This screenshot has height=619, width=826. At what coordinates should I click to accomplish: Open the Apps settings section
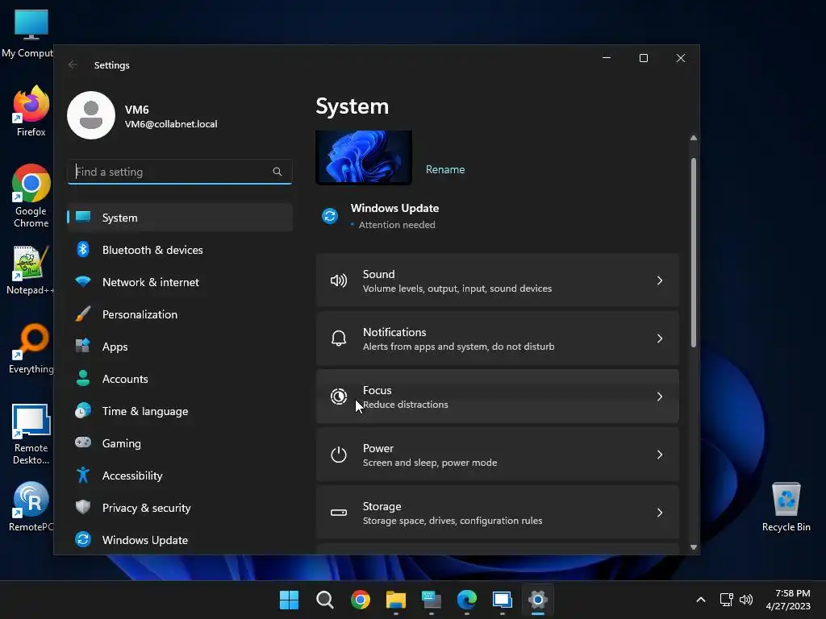(x=180, y=347)
